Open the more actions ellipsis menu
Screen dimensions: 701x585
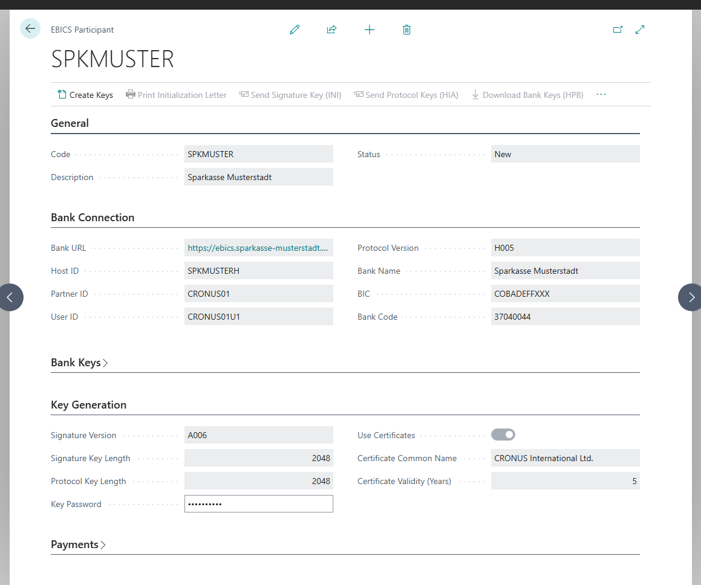[x=601, y=94]
